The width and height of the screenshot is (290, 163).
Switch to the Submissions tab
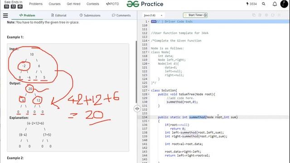(90, 15)
